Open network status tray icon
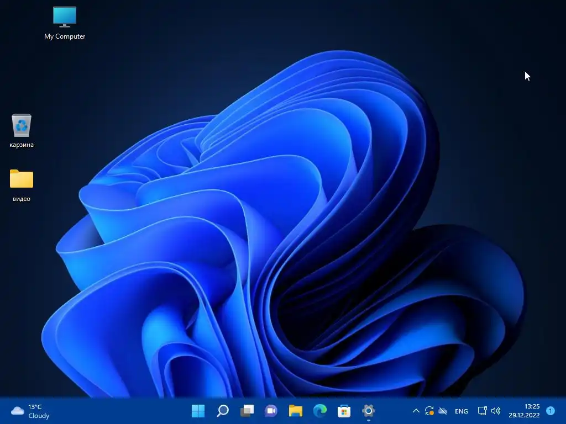This screenshot has width=566, height=424. tap(482, 411)
